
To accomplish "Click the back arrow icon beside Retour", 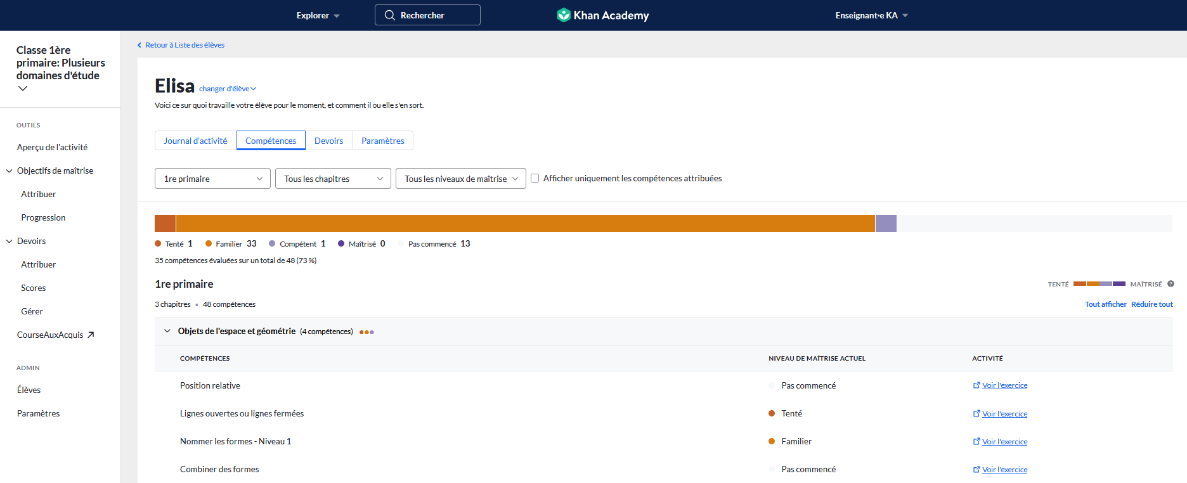I will (139, 45).
